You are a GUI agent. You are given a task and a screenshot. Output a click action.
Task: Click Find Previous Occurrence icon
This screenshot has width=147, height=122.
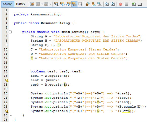coord(62,4)
